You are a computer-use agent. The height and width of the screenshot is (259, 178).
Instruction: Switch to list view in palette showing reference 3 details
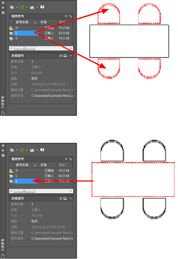tap(66, 159)
